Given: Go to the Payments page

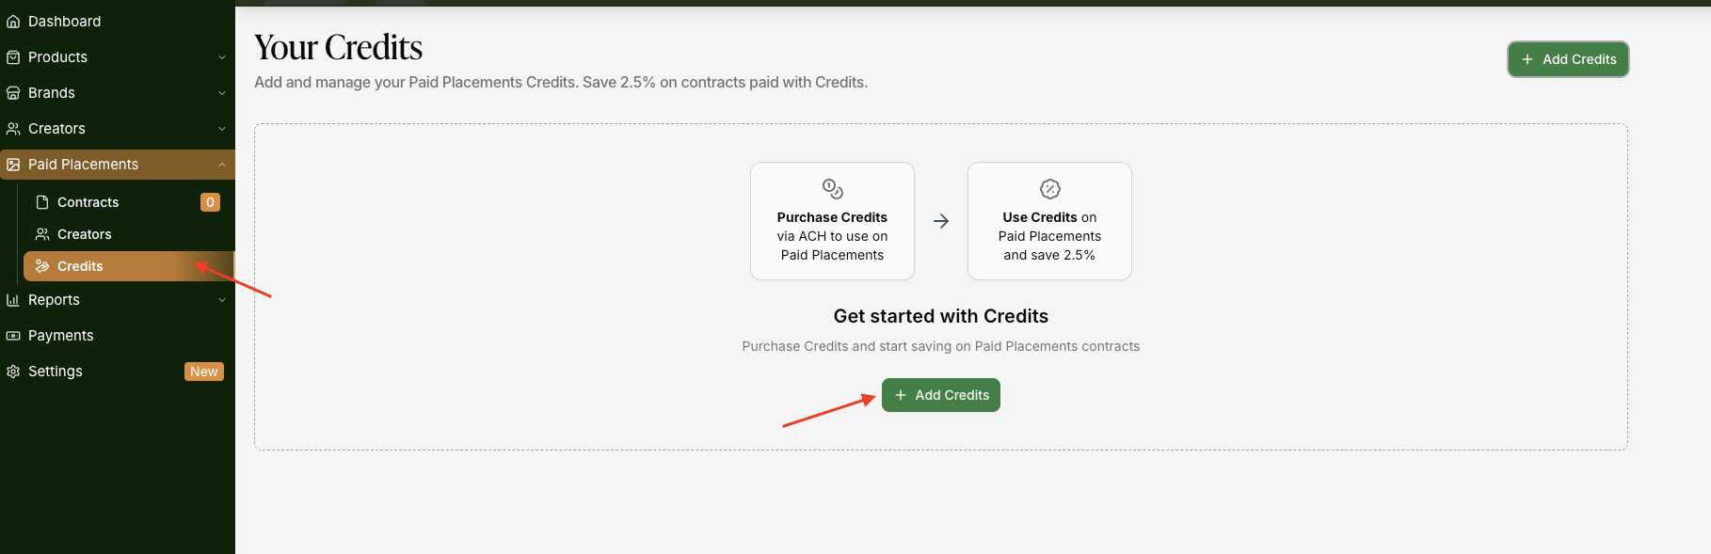Looking at the screenshot, I should point(61,336).
